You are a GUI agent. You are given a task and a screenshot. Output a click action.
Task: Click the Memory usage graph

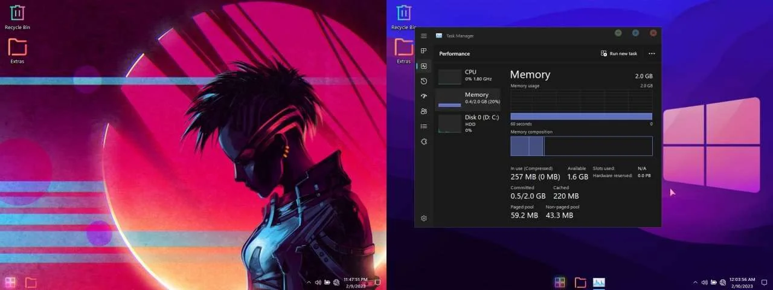coord(581,105)
